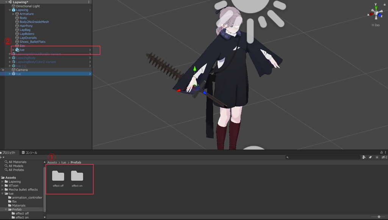Expand Mecha bullet effects folder

3,189
